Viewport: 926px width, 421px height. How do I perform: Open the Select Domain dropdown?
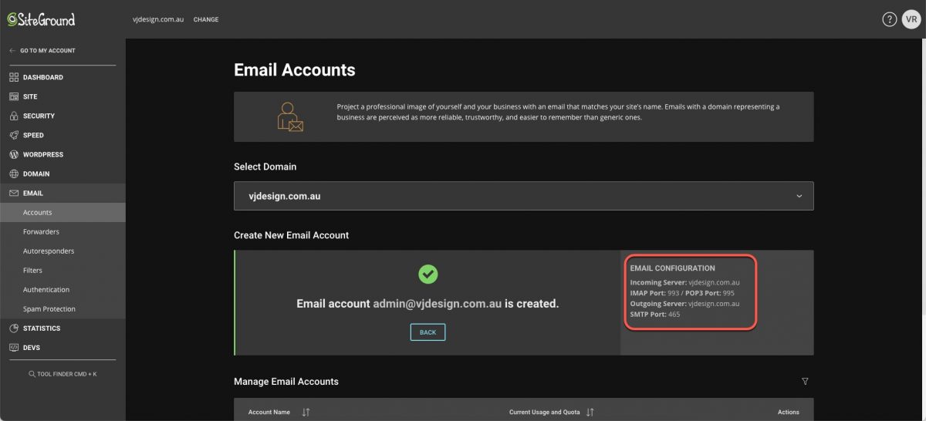tap(523, 196)
